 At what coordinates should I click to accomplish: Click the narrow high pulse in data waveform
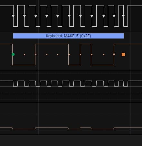coord(86,44)
